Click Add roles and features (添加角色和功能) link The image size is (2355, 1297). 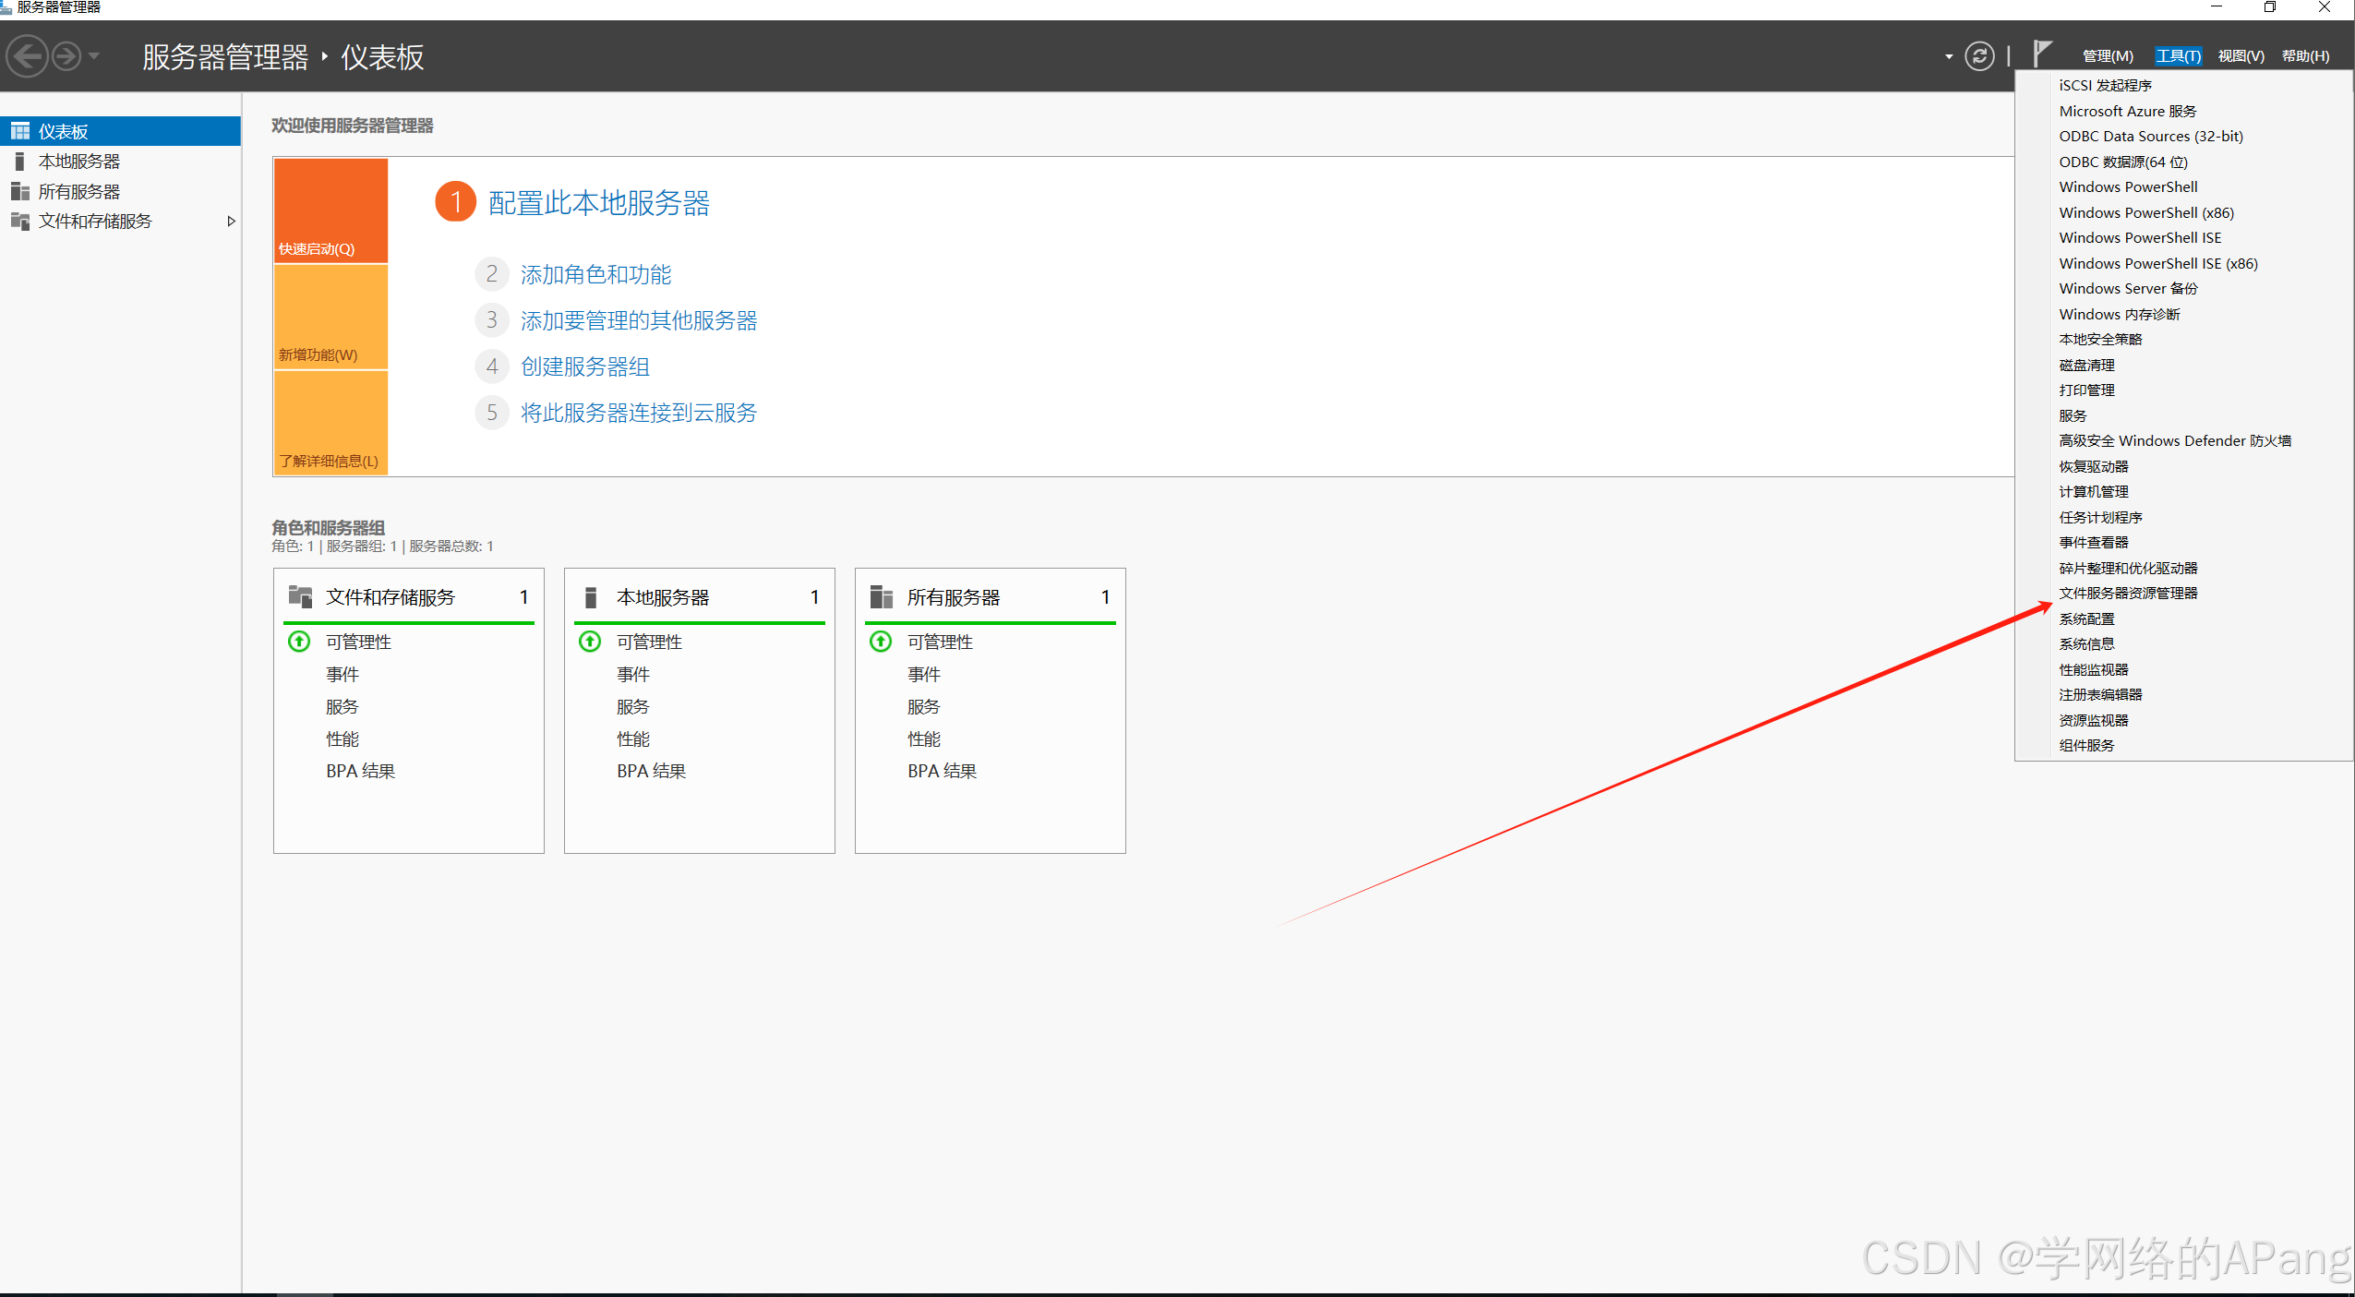(595, 274)
